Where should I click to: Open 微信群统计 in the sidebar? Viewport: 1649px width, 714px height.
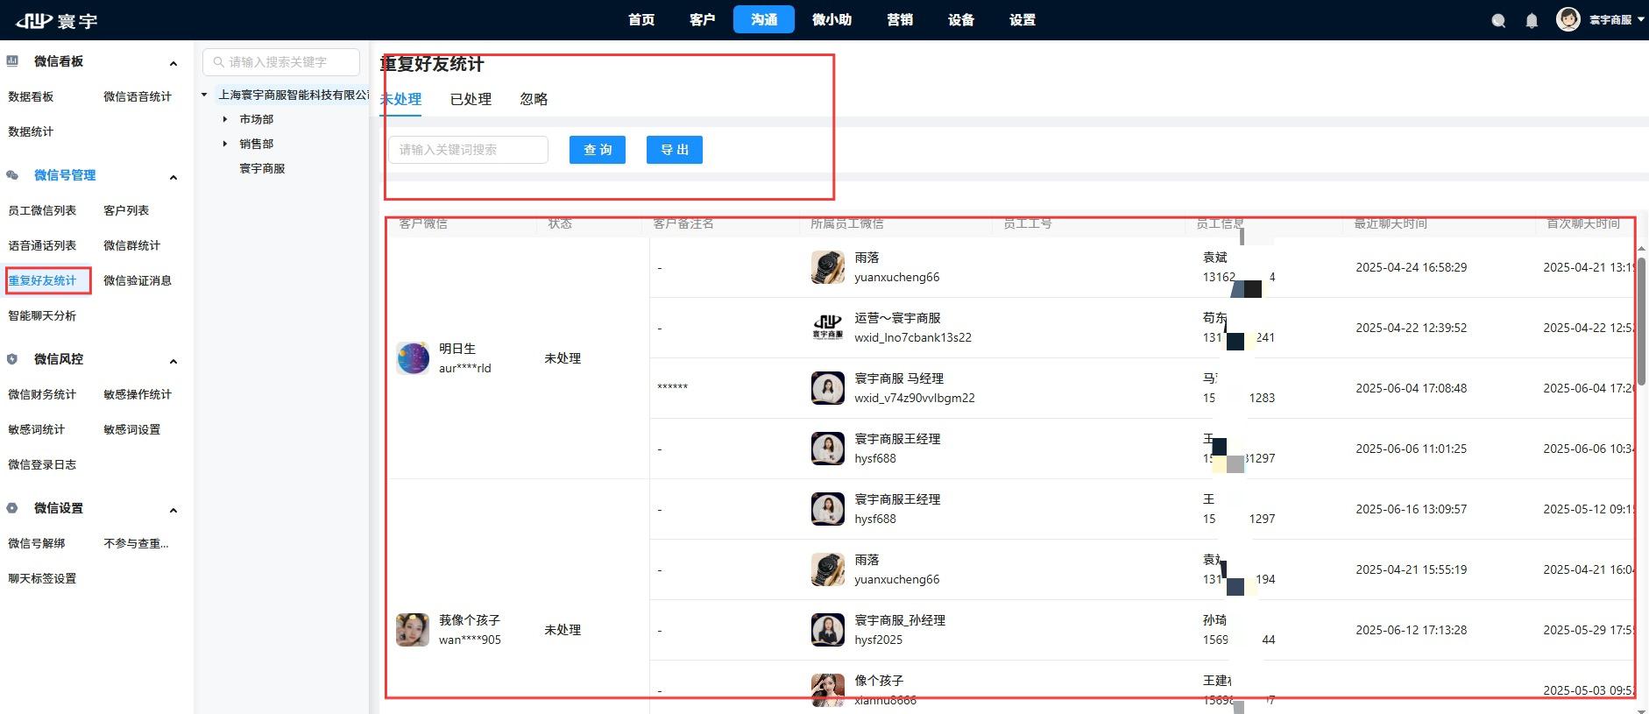[x=131, y=245]
